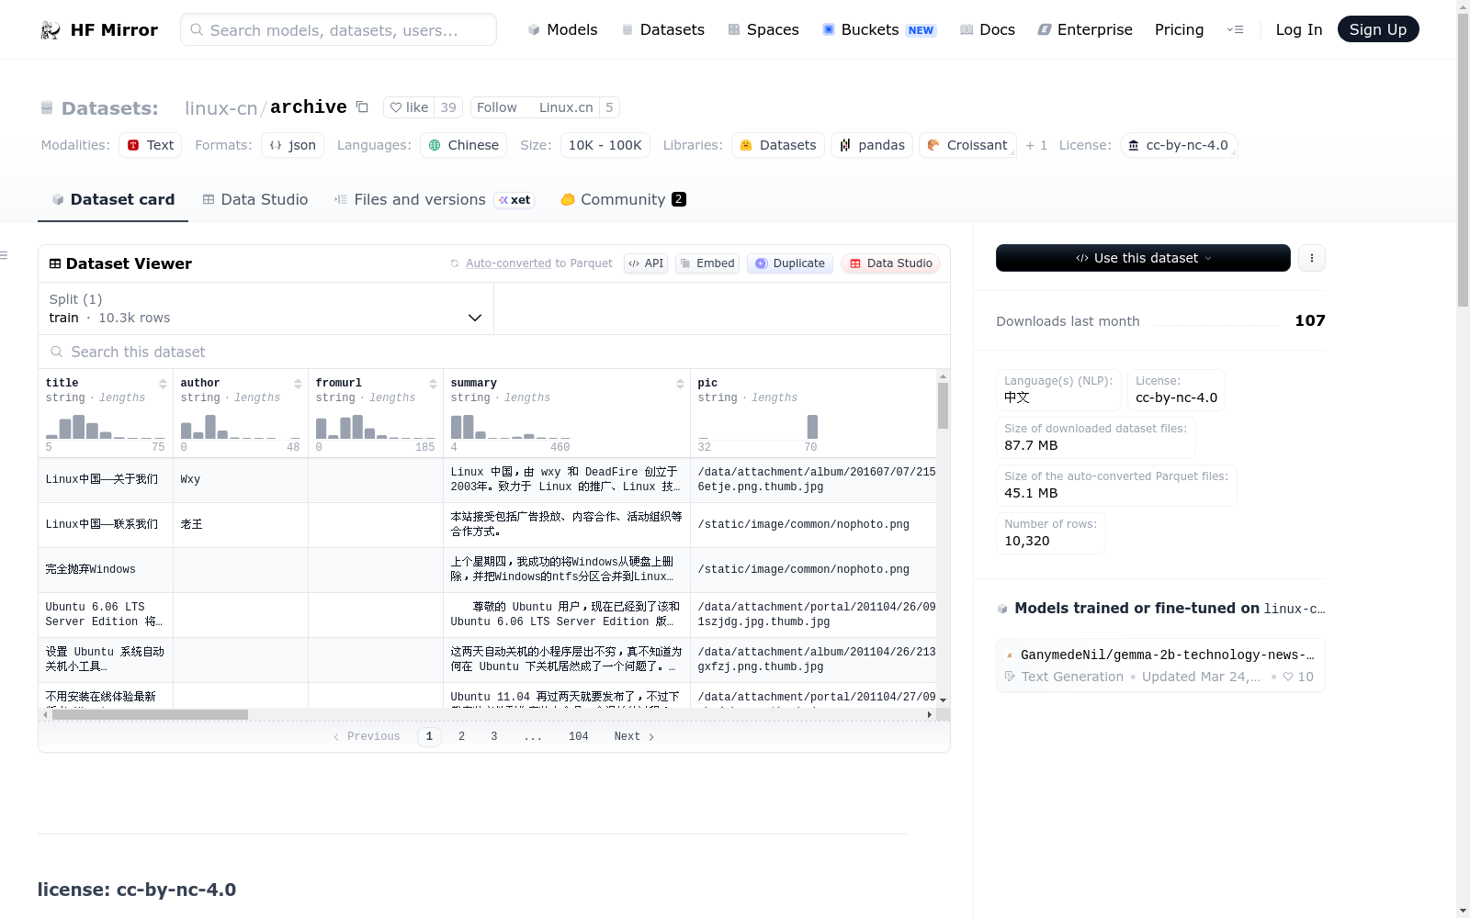
Task: Open the navigation overflow menu icon
Action: tap(1235, 29)
